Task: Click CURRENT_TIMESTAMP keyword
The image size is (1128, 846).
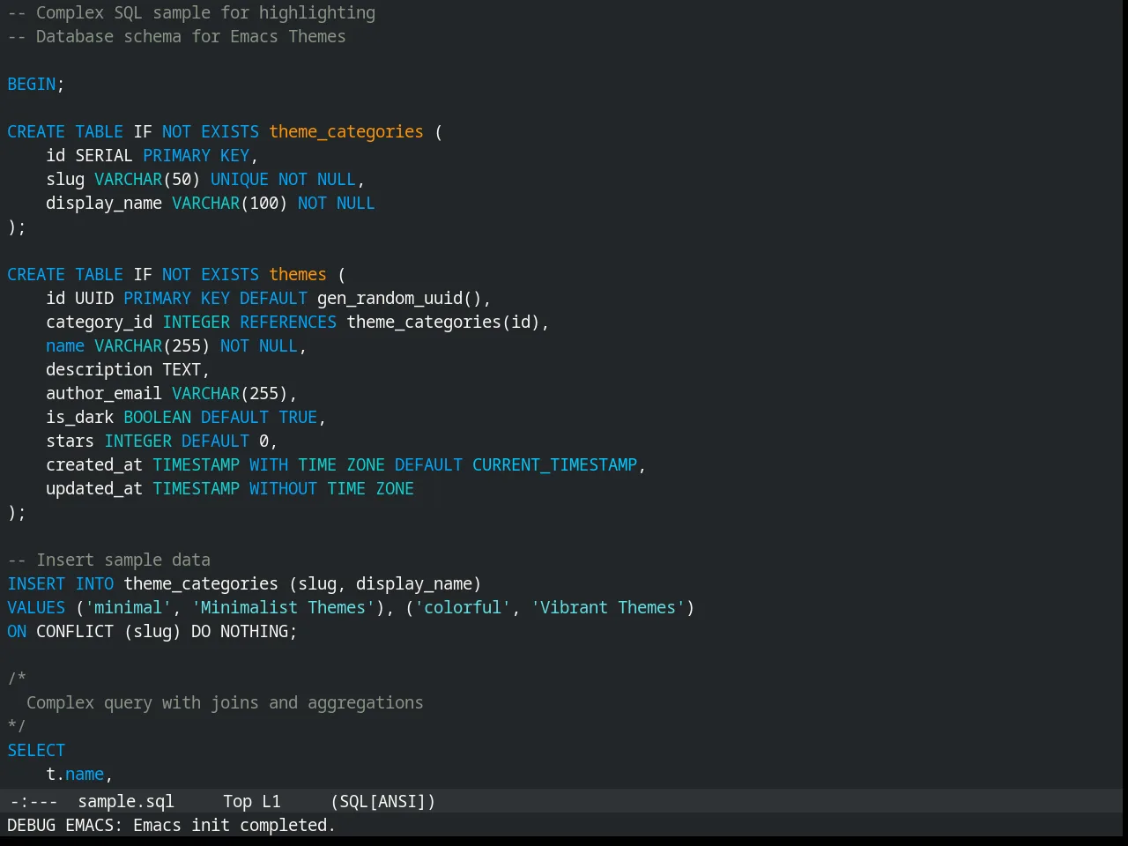Action: pos(554,465)
